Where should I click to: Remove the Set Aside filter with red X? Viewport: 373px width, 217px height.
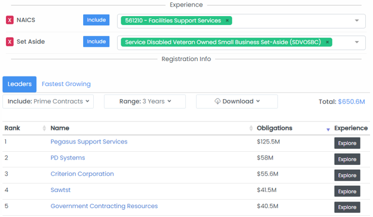pyautogui.click(x=10, y=42)
